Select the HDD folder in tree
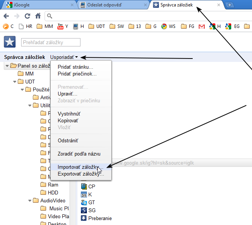The image size is (252, 225). [x=49, y=193]
